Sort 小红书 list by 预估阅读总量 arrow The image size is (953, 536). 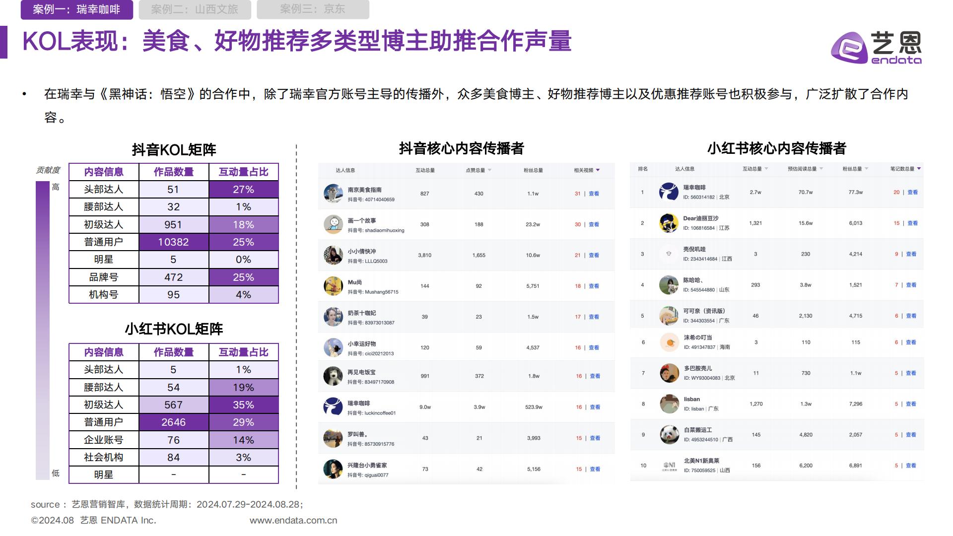[821, 169]
